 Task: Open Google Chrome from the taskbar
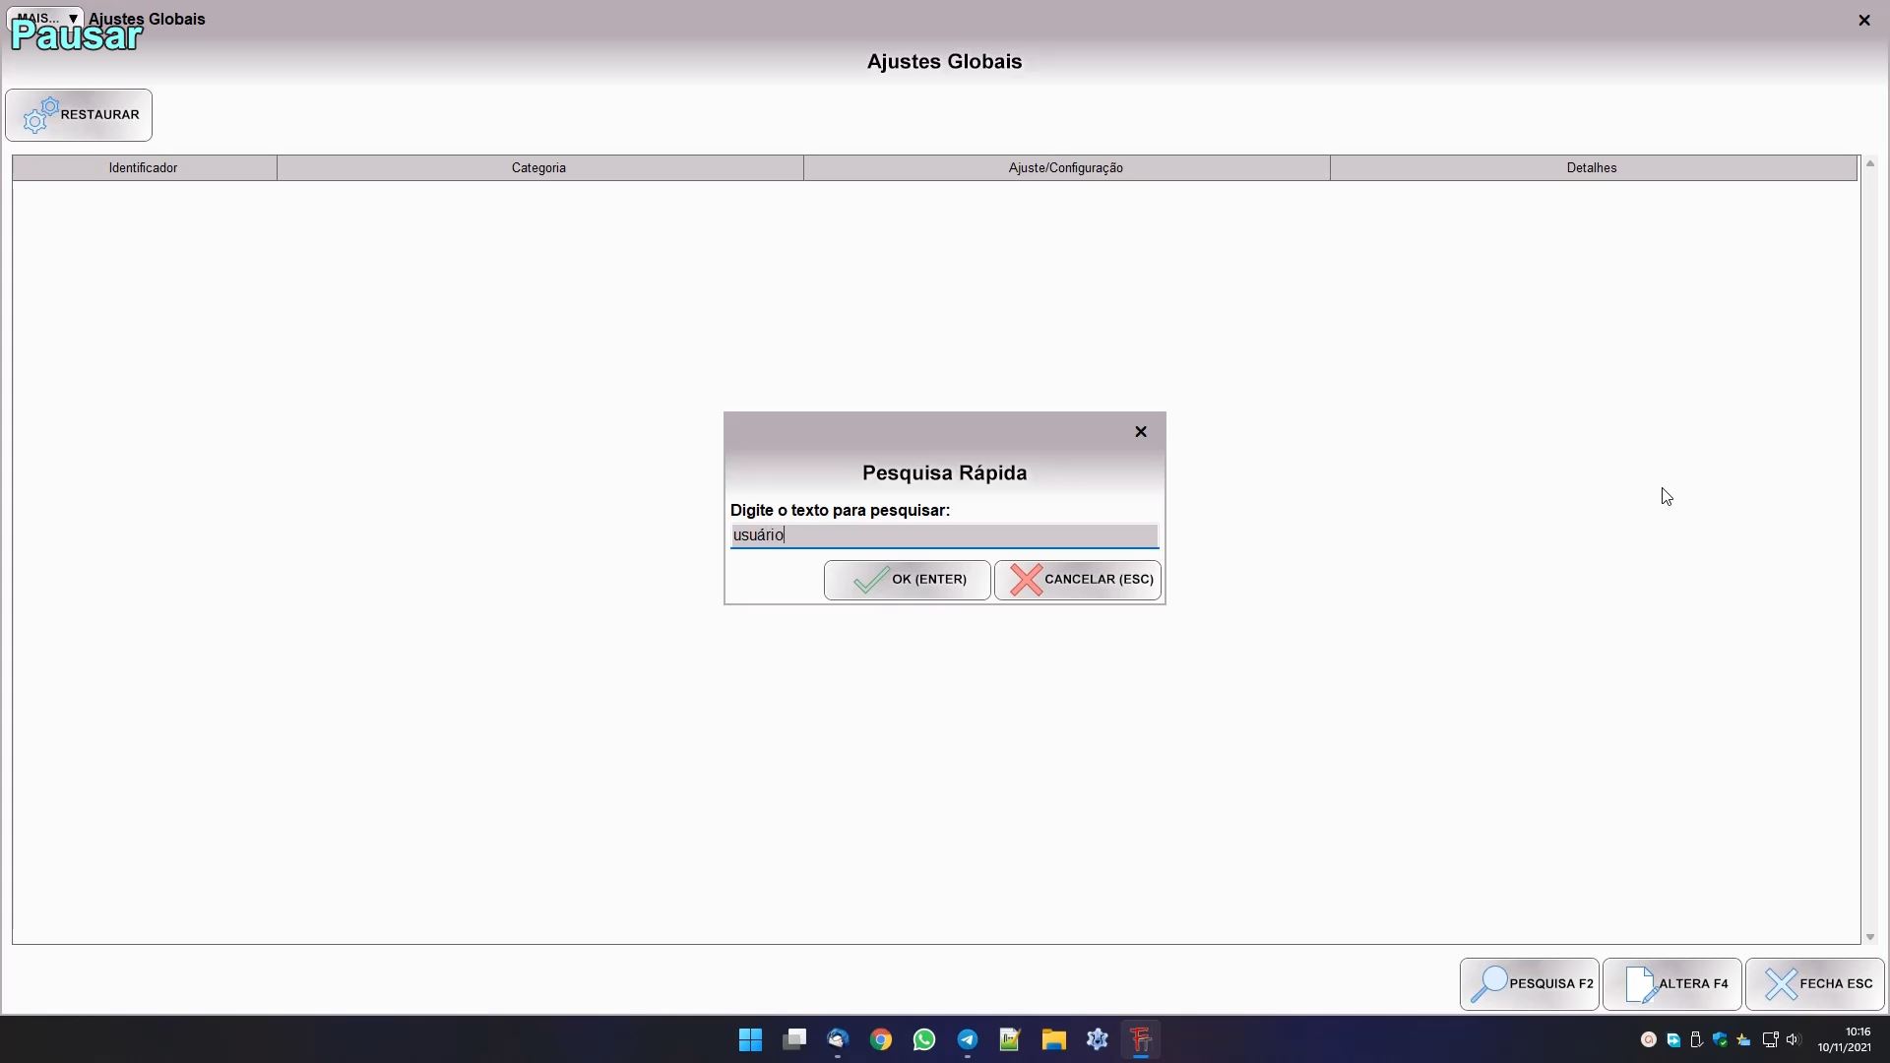click(x=880, y=1039)
